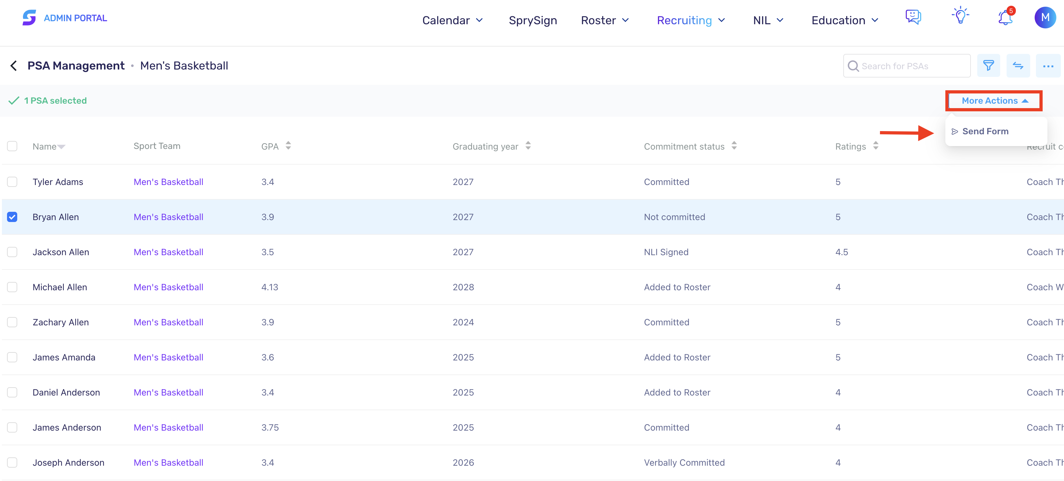Click the 2028 graduating year
The width and height of the screenshot is (1064, 481).
(x=463, y=287)
